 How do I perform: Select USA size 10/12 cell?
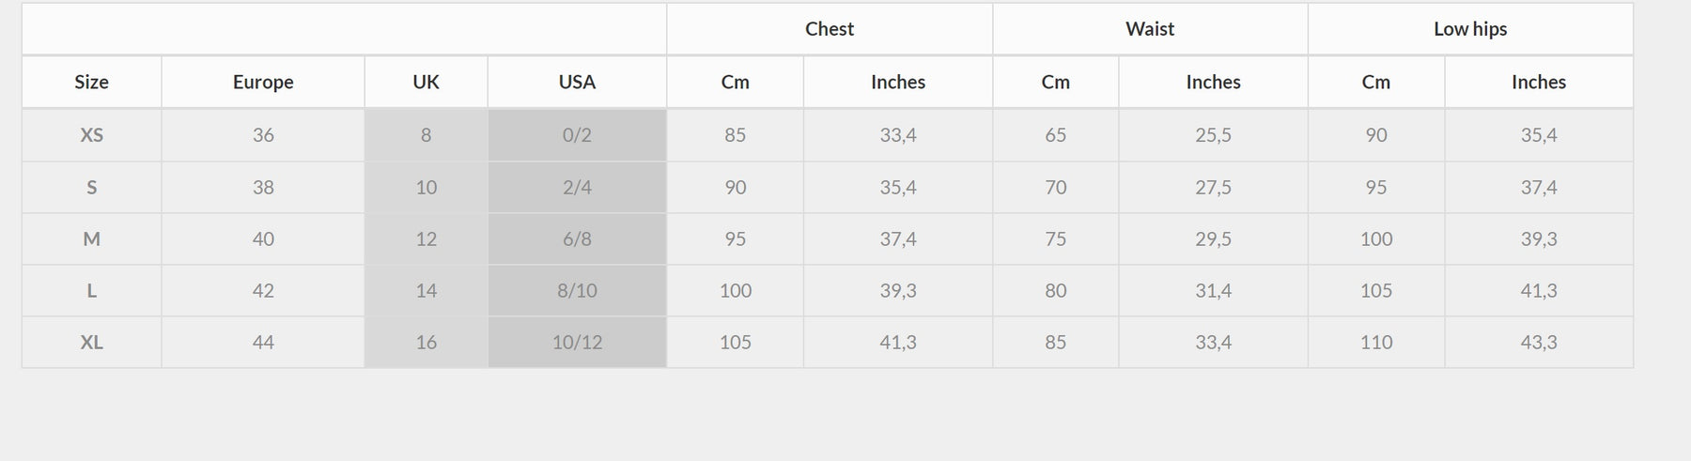pos(577,343)
